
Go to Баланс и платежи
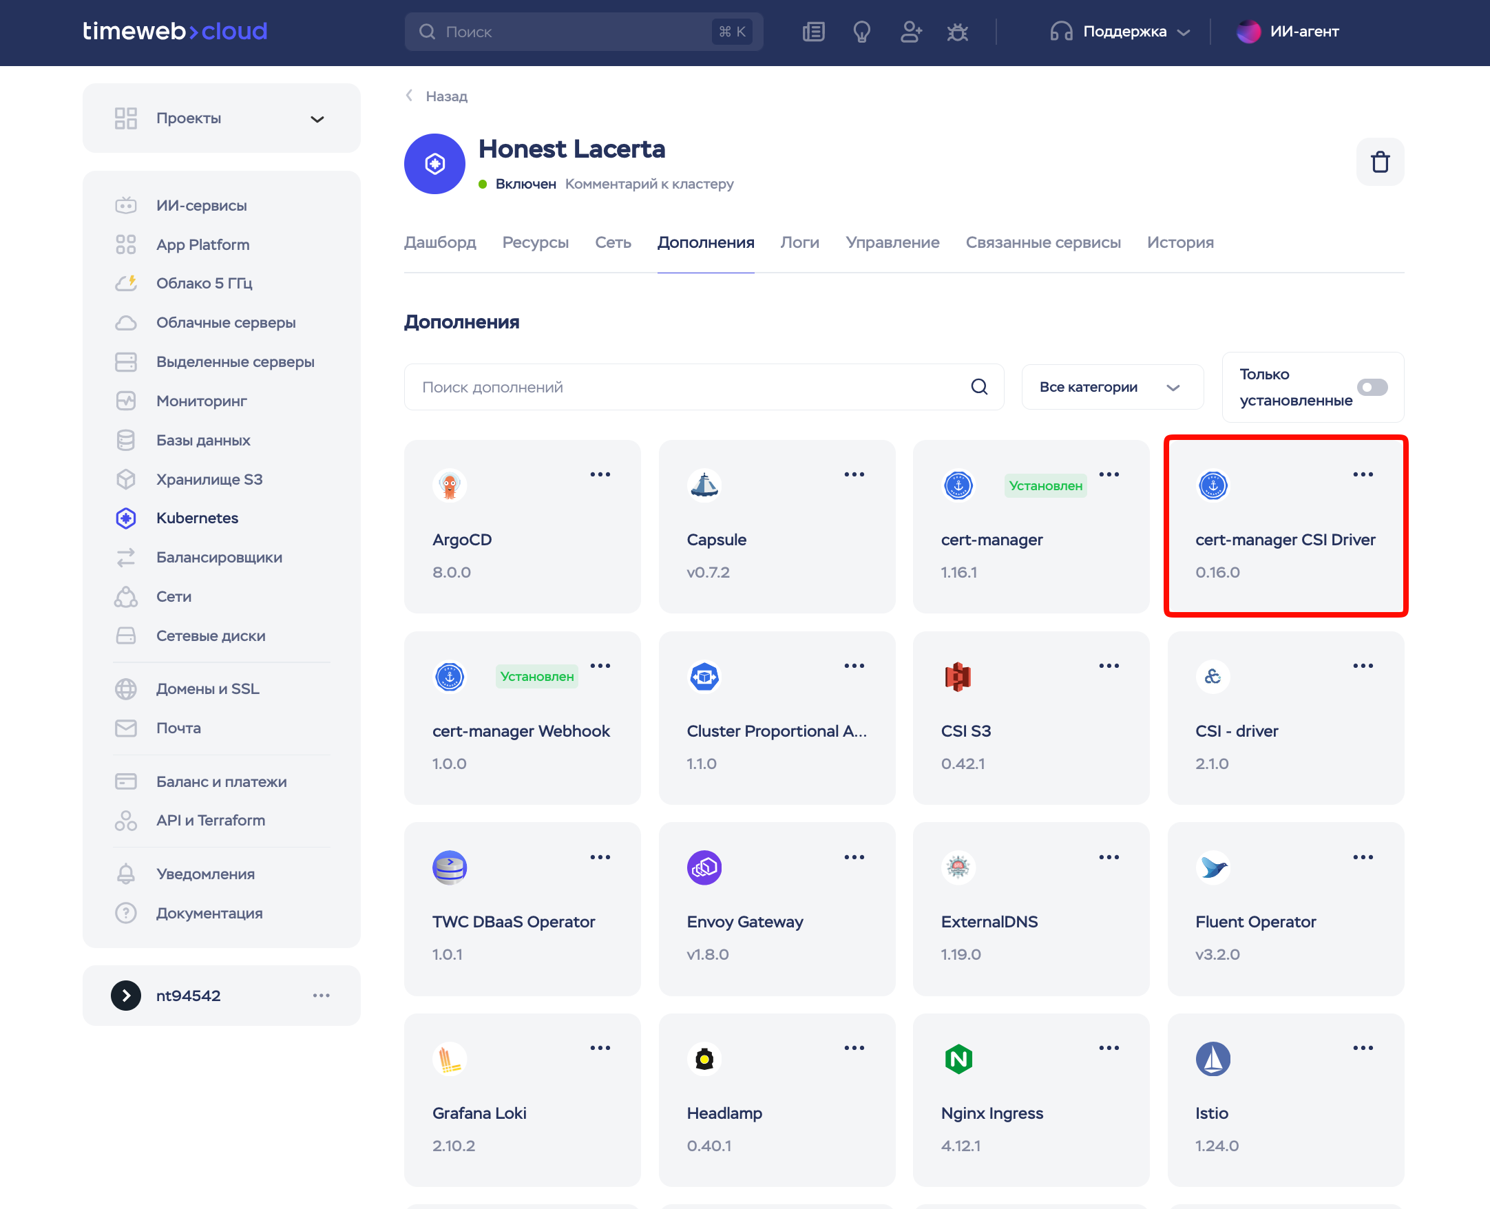click(222, 781)
